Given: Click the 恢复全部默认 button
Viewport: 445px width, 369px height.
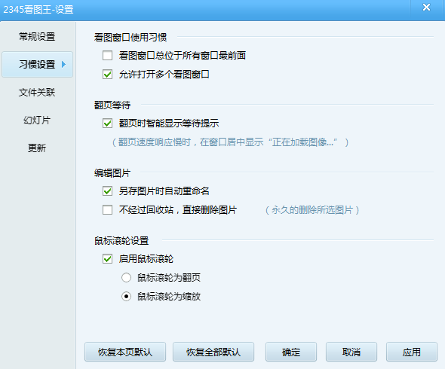Looking at the screenshot, I should point(213,352).
